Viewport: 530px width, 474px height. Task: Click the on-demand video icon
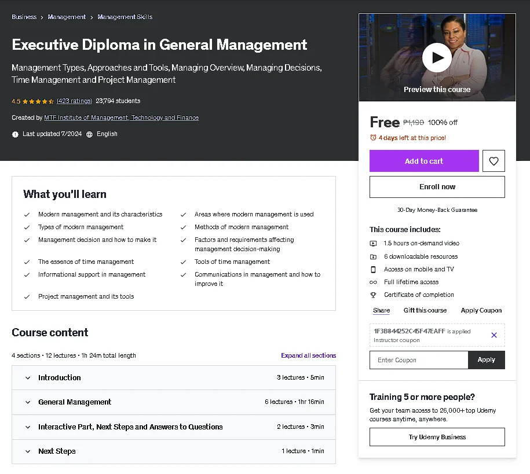[373, 243]
